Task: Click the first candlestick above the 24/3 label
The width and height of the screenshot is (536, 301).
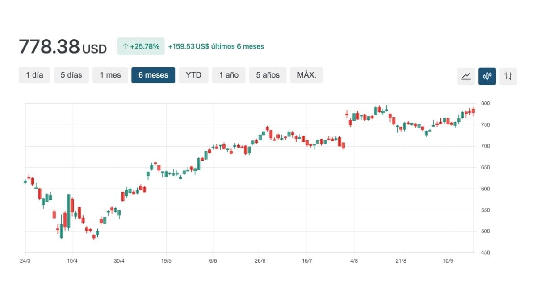Action: pyautogui.click(x=25, y=181)
